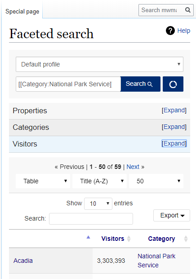Click the table Search input field
This screenshot has height=279, width=196.
[91, 219]
